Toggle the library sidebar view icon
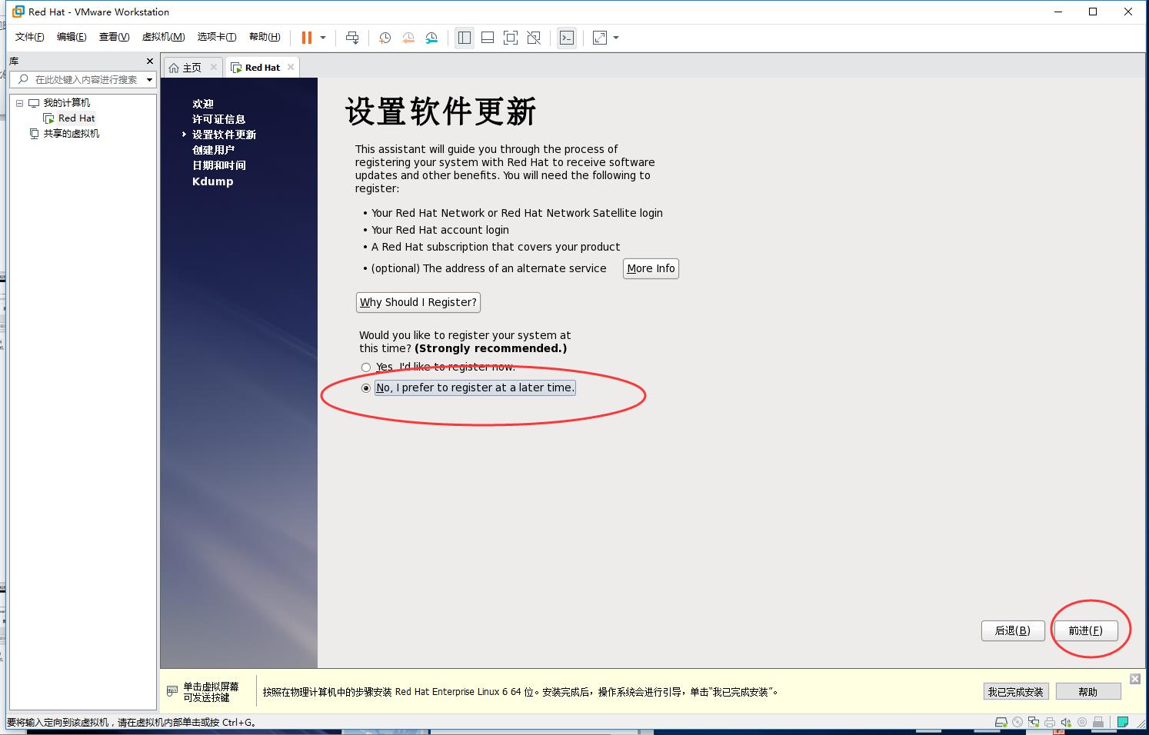The width and height of the screenshot is (1149, 735). (465, 38)
